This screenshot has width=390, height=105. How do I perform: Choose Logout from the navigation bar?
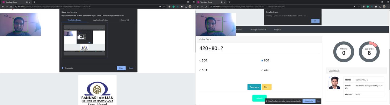pos(277,29)
